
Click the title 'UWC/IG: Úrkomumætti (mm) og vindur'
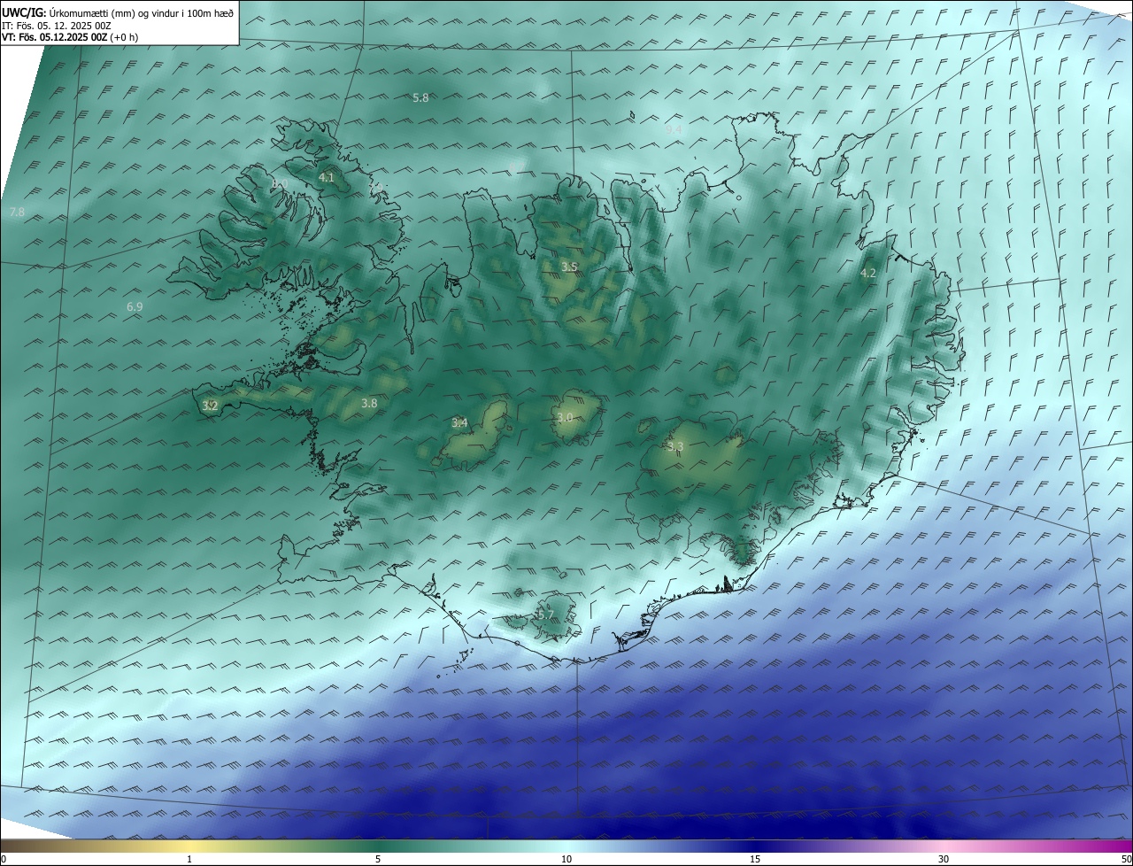118,12
